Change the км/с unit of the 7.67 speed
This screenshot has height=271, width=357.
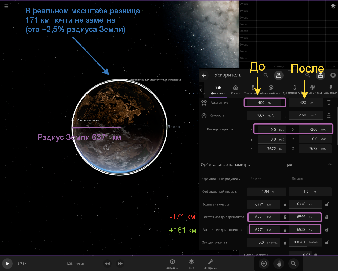[271, 116]
